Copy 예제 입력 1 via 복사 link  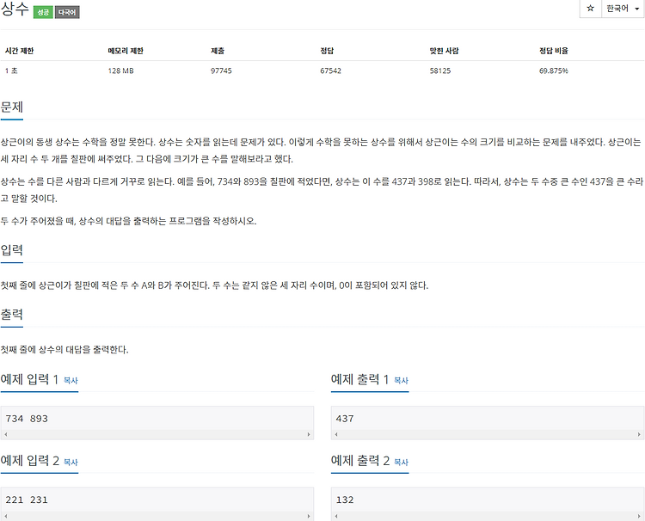coord(71,380)
